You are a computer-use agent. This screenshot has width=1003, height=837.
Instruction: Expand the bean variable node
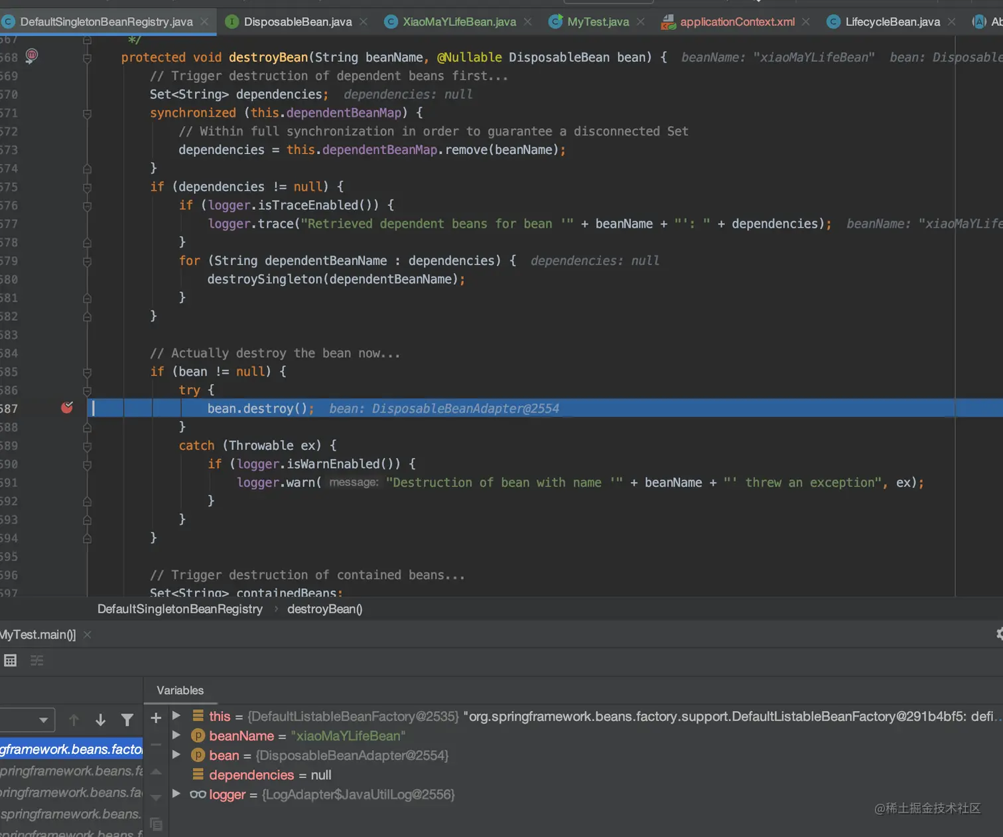(x=176, y=755)
